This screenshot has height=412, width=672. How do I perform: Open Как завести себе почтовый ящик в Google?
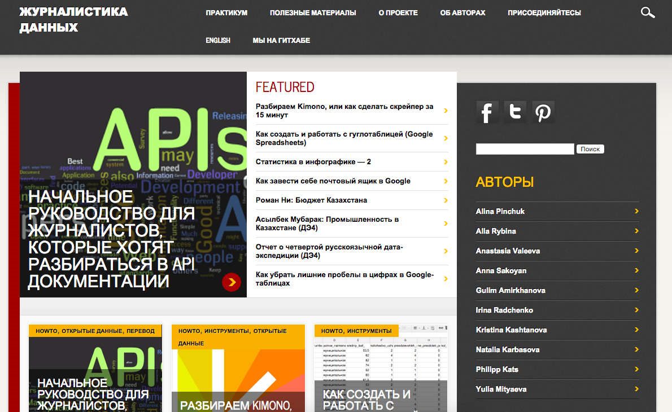(x=333, y=181)
